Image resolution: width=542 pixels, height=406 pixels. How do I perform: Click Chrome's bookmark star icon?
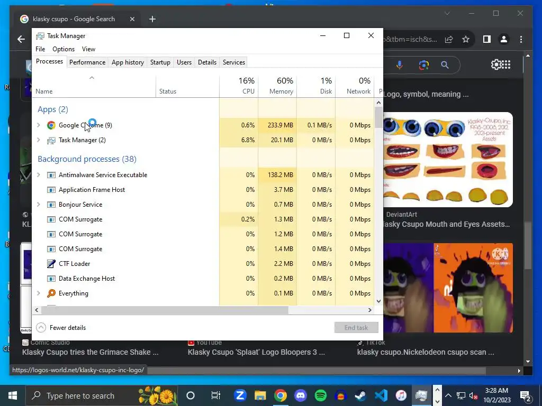tap(466, 39)
